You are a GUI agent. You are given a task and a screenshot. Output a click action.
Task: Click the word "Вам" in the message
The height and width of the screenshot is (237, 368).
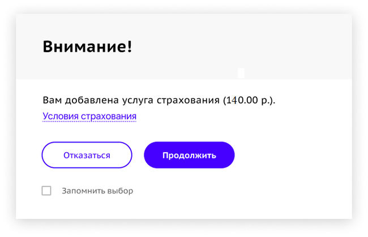click(52, 101)
